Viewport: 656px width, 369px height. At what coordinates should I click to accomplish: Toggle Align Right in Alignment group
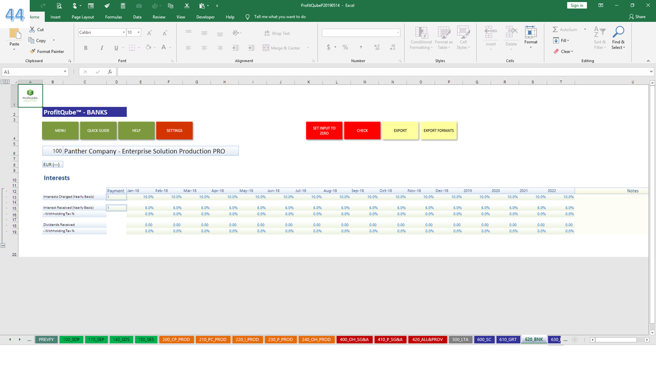click(219, 48)
